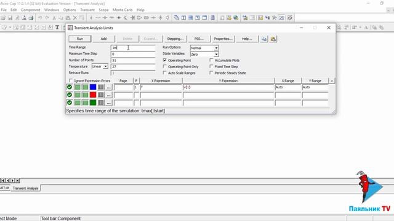Enable the Periodic Steady State checkbox
Screen dimensions: 394x221
(211, 72)
